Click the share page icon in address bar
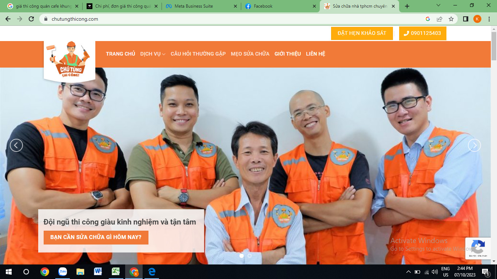Viewport: 497px width, 279px height. click(x=440, y=19)
